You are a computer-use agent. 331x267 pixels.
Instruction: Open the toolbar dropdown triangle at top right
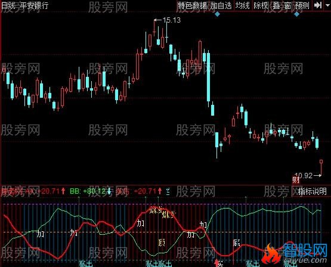click(327, 5)
